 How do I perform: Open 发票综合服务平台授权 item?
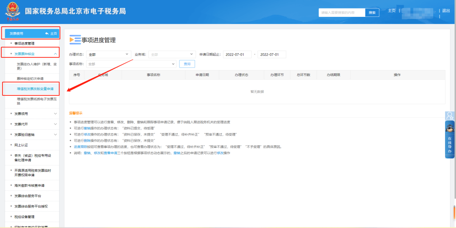31,206
